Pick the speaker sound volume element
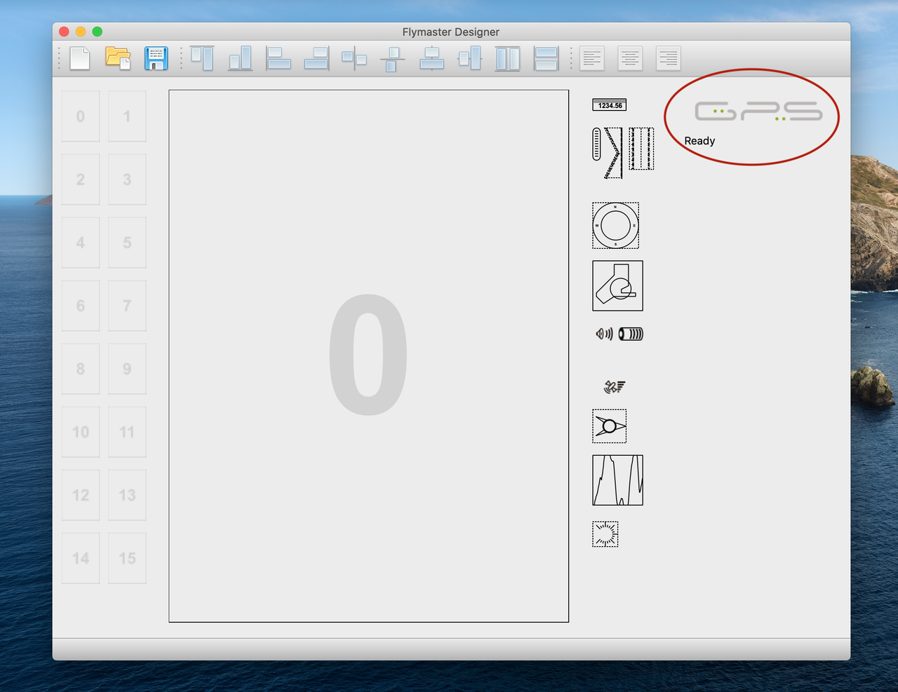This screenshot has width=898, height=692. [604, 334]
